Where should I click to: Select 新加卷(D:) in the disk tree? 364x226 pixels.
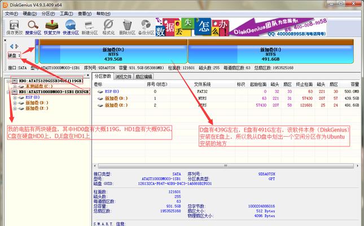37,103
